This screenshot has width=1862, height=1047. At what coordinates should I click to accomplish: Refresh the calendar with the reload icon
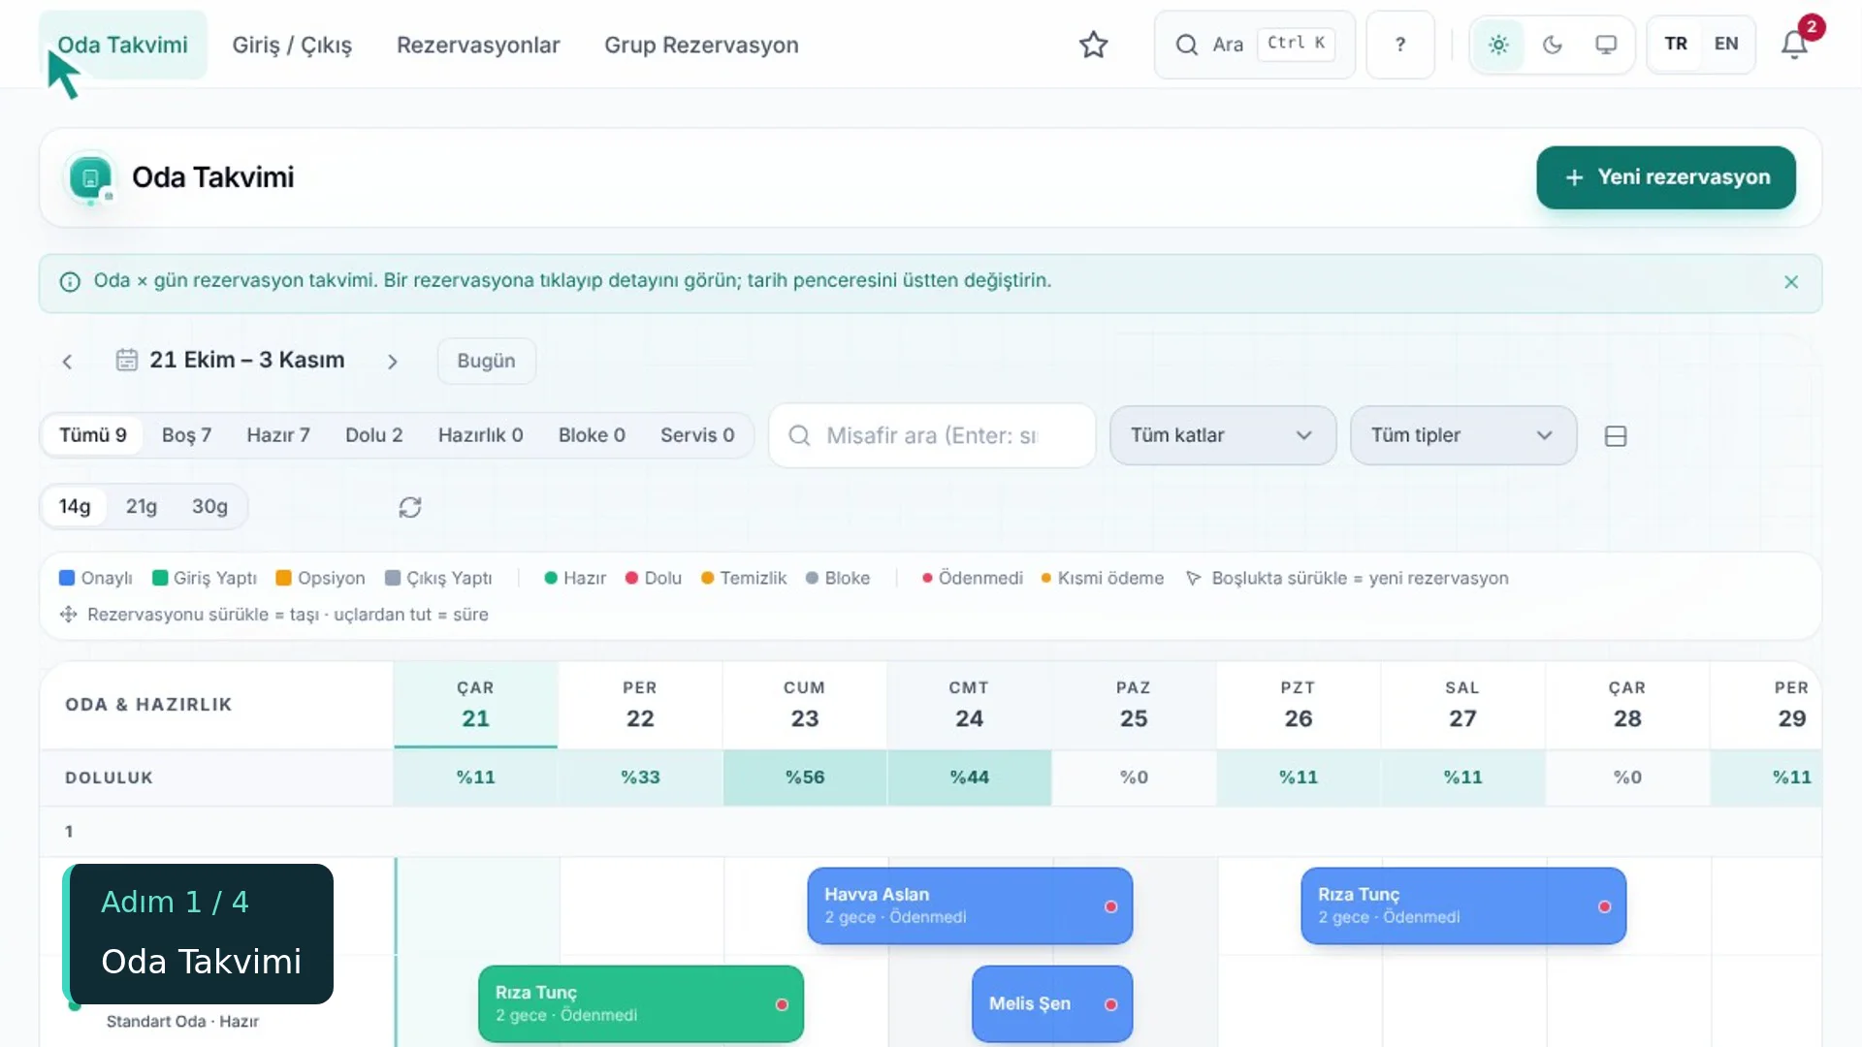(410, 507)
